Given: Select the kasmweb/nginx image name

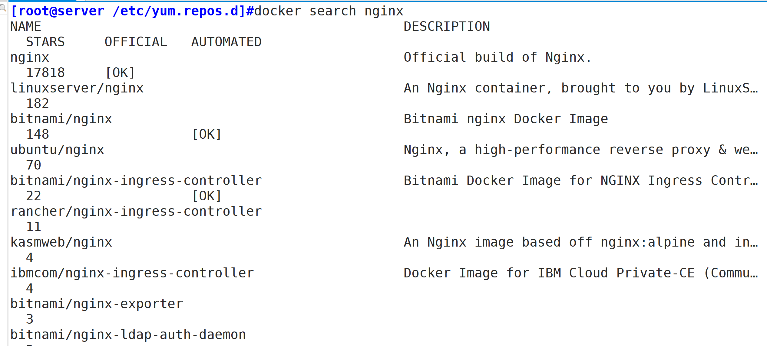Looking at the screenshot, I should [x=61, y=242].
